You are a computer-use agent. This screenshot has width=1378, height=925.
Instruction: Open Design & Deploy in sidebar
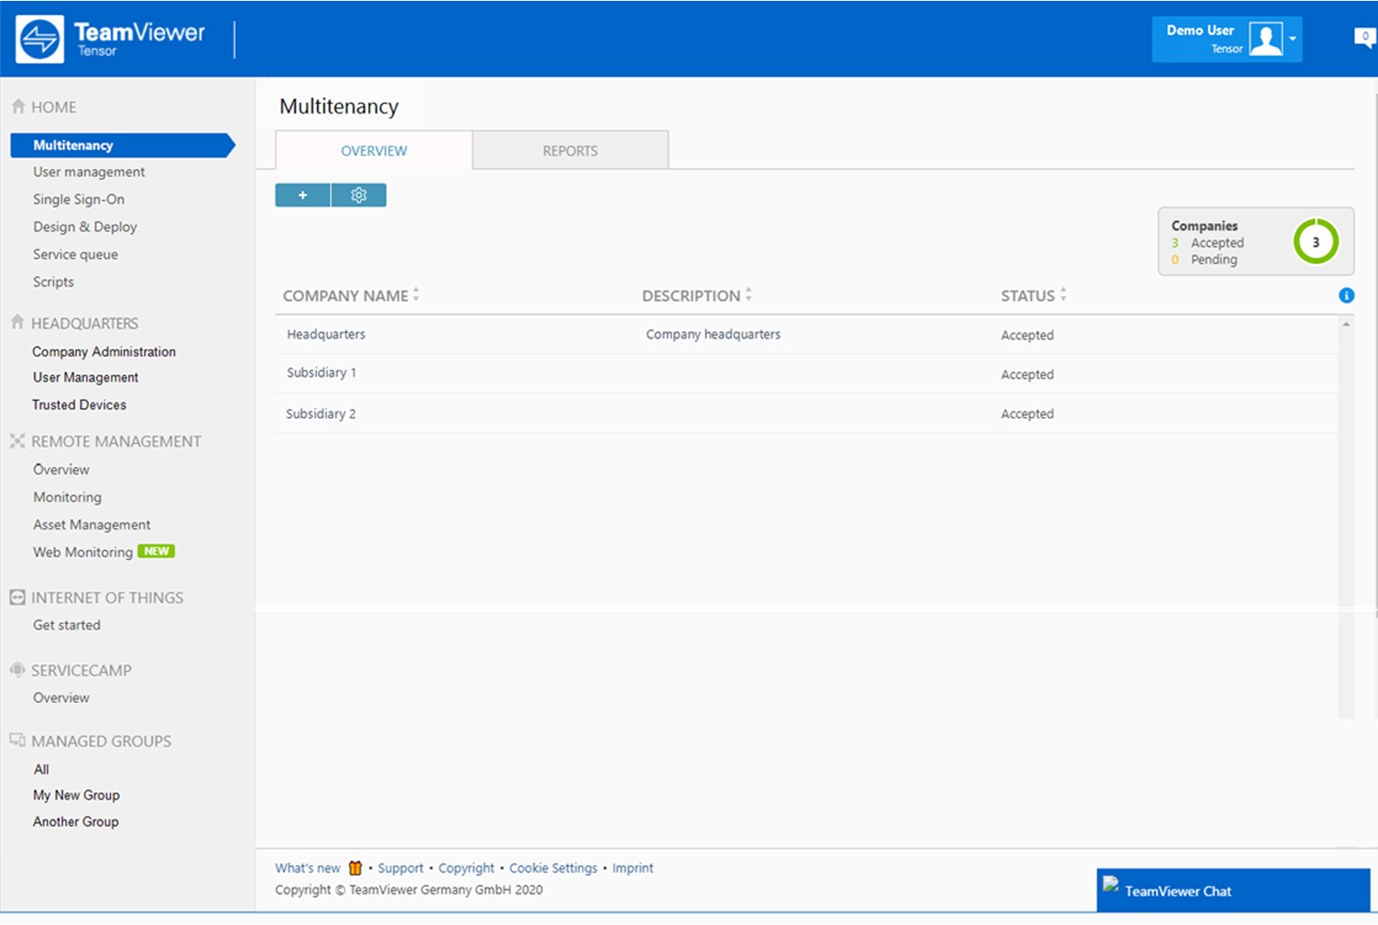(85, 227)
